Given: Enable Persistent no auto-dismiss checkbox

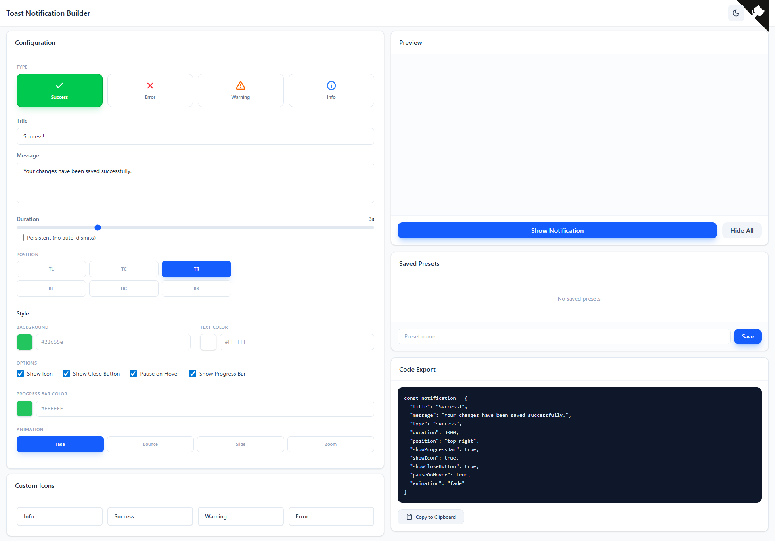Looking at the screenshot, I should pos(20,238).
